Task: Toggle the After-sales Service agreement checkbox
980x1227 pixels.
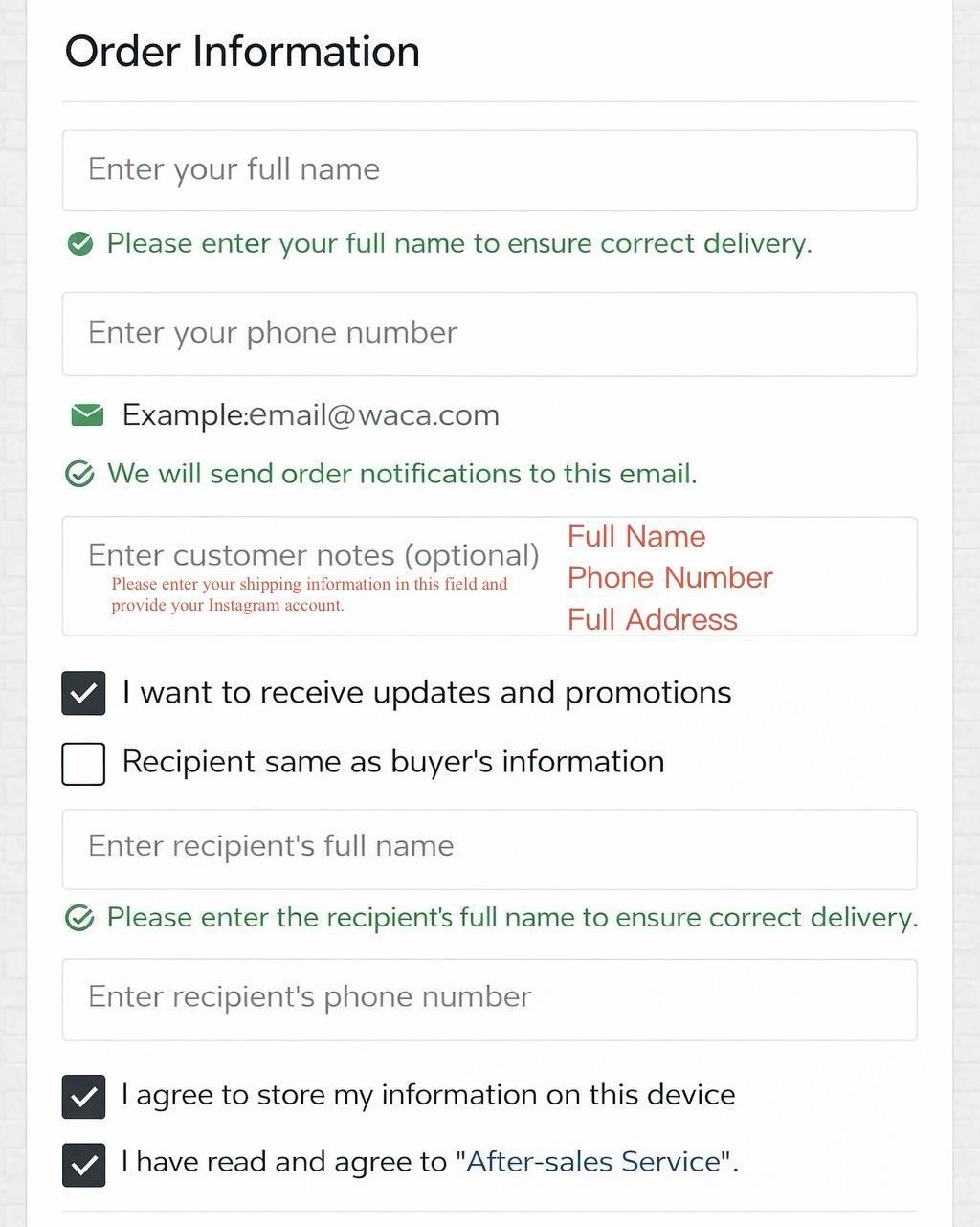Action: [83, 1163]
